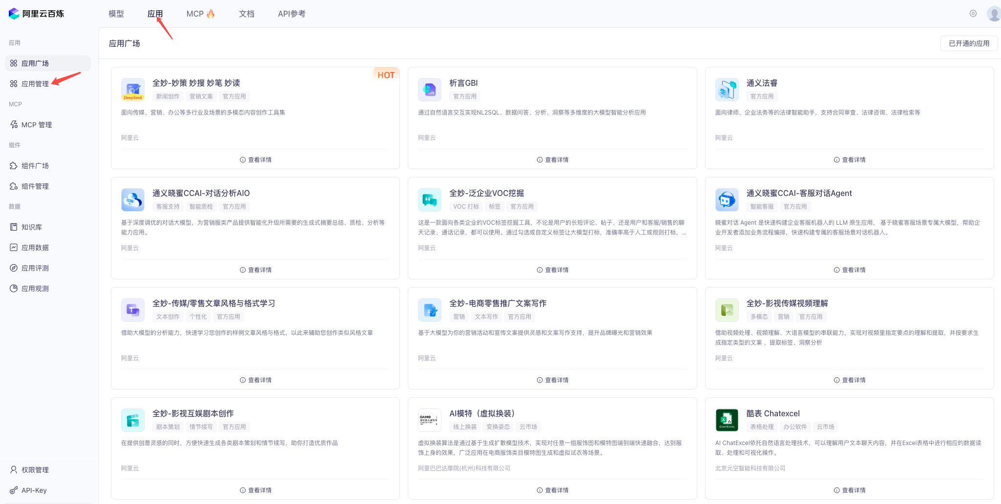Click the 组件管理 sidebar icon
Viewport: 1001px width, 504px height.
[x=14, y=186]
